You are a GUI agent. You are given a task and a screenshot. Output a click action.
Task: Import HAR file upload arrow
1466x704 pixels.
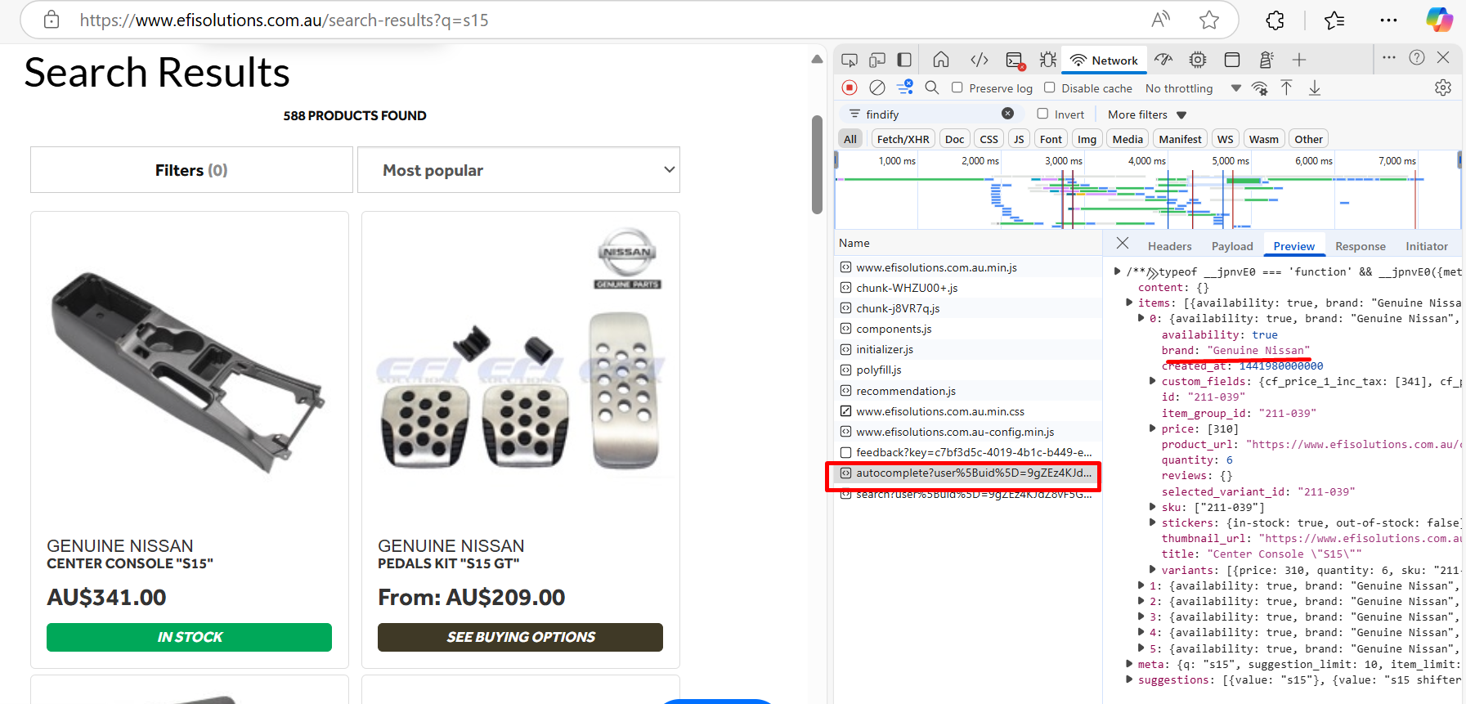click(x=1286, y=87)
